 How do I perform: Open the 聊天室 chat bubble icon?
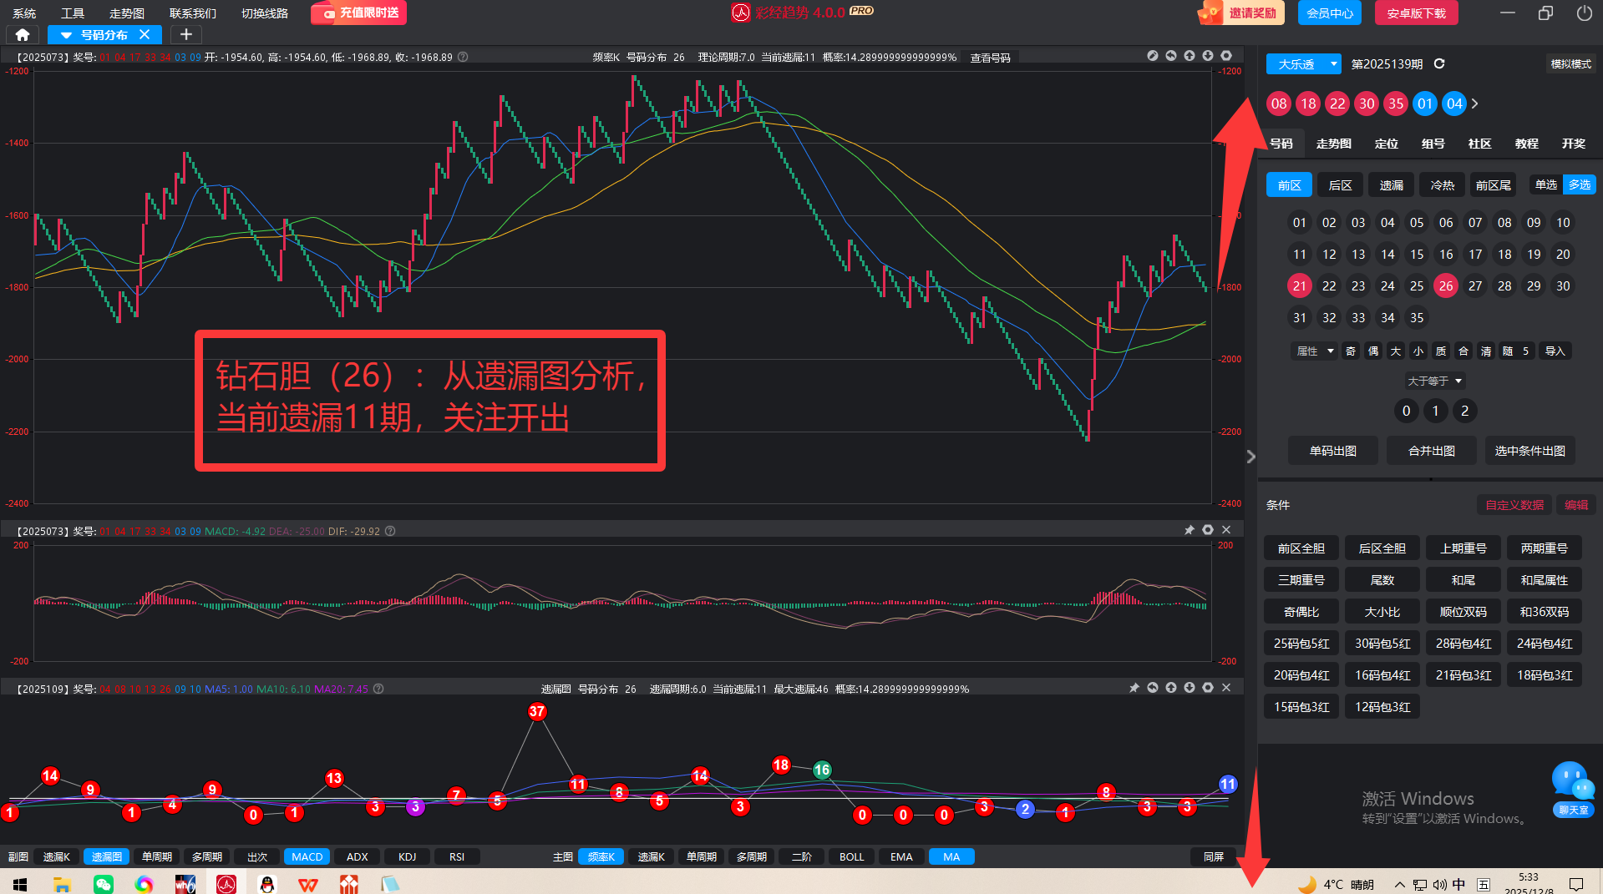[x=1573, y=783]
